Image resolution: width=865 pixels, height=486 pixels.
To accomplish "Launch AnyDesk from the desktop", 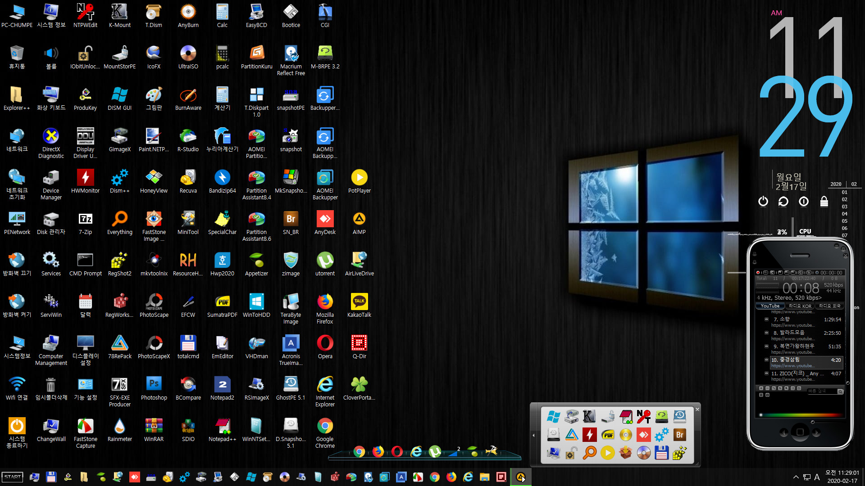I will point(325,223).
